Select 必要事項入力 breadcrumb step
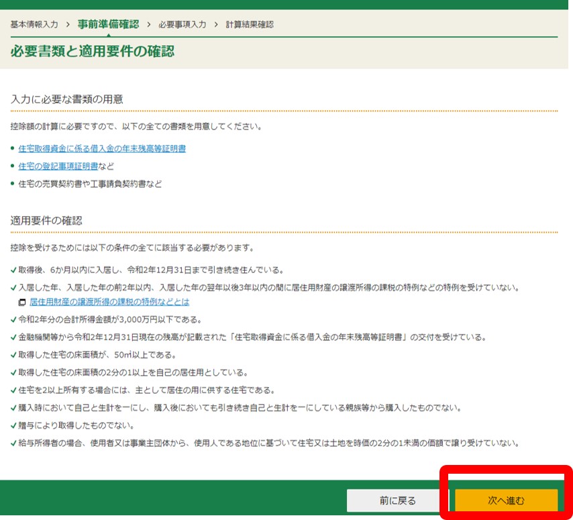The width and height of the screenshot is (573, 520). click(182, 24)
